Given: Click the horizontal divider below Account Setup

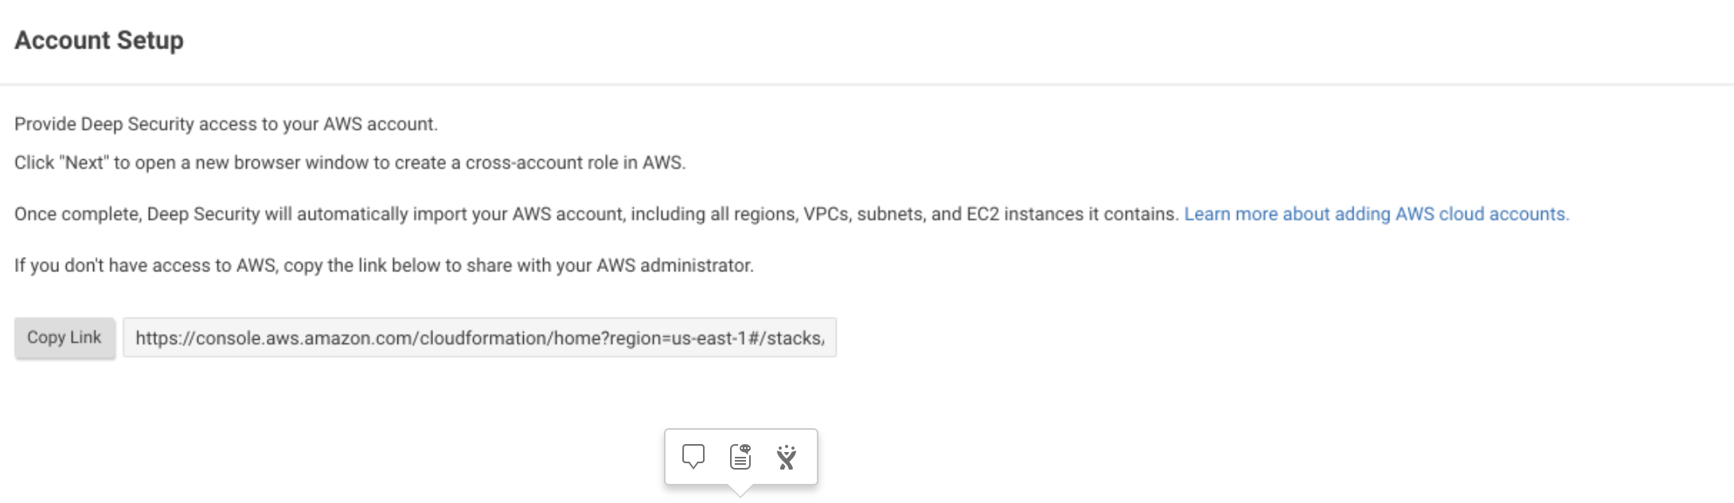Looking at the screenshot, I should (x=867, y=84).
